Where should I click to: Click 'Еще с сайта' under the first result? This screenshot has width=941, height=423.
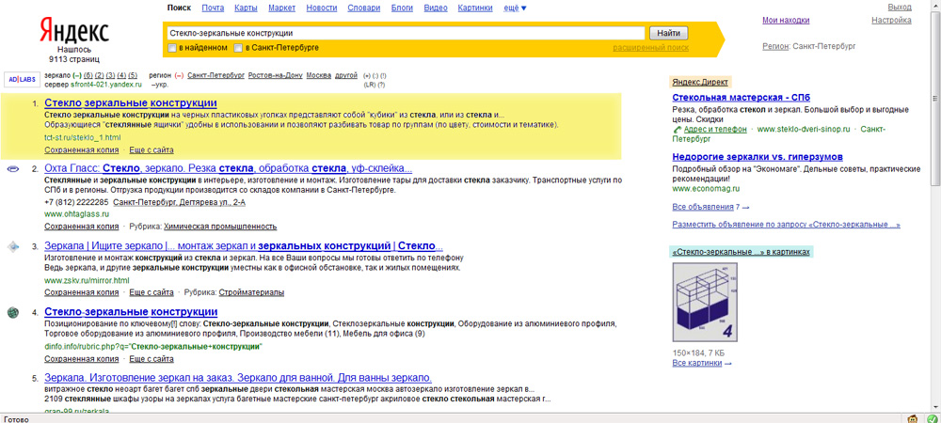(152, 149)
